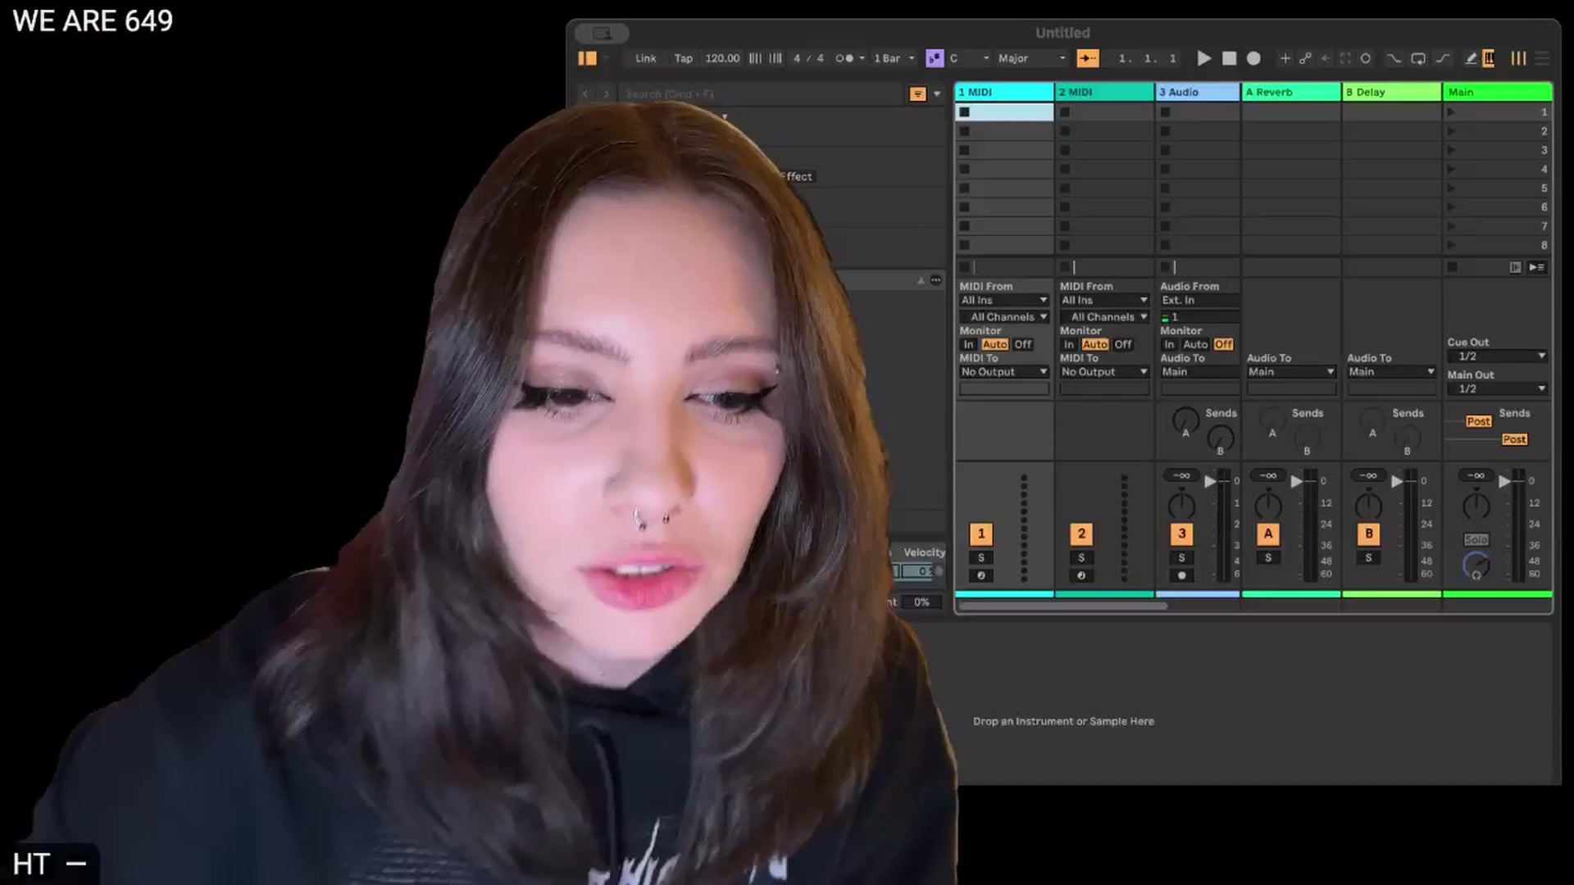Toggle the Follow playback icon
The width and height of the screenshot is (1574, 885).
pos(1088,58)
